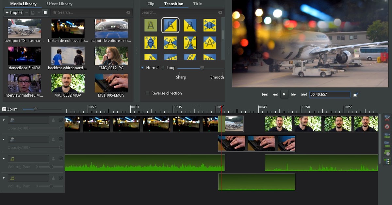Viewport: 392px width, 205px height.
Task: Toggle the second audio track checkbox
Action: pyautogui.click(x=60, y=178)
